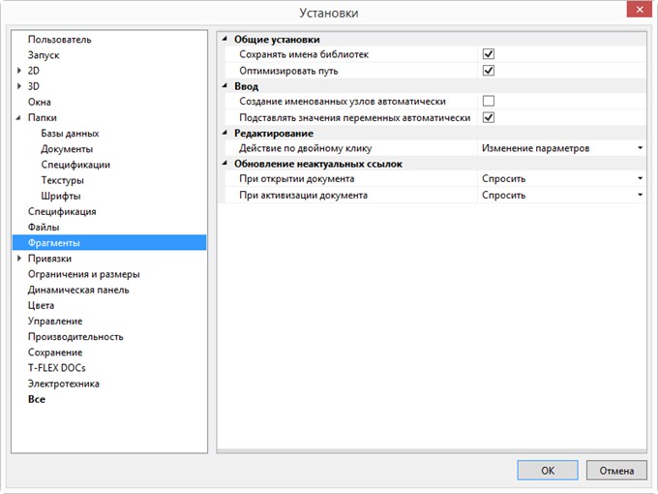The image size is (658, 494).
Task: Collapse the "Обновление неактуальных ссылок" section
Action: [225, 164]
